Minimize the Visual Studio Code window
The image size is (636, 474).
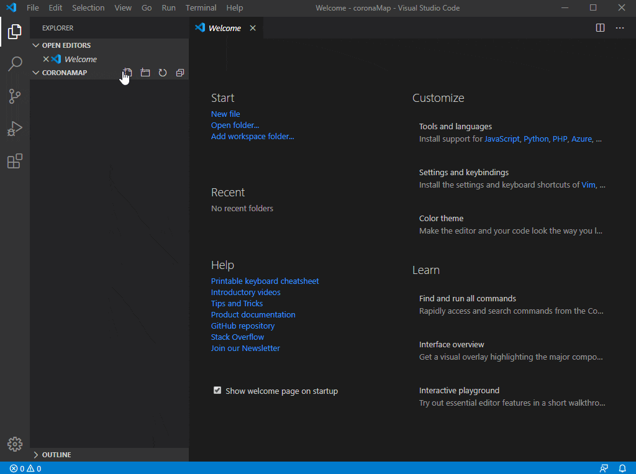[x=565, y=7]
